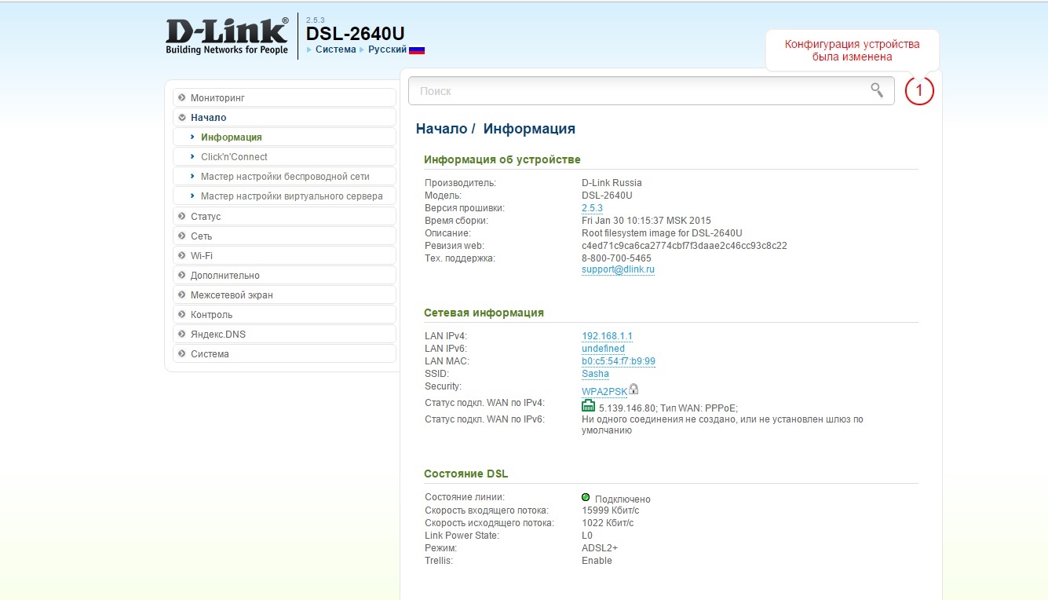Click the search magnifier icon
This screenshot has width=1048, height=600.
pyautogui.click(x=877, y=90)
